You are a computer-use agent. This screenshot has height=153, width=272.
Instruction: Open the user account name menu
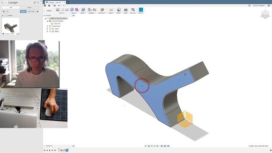coord(259,6)
